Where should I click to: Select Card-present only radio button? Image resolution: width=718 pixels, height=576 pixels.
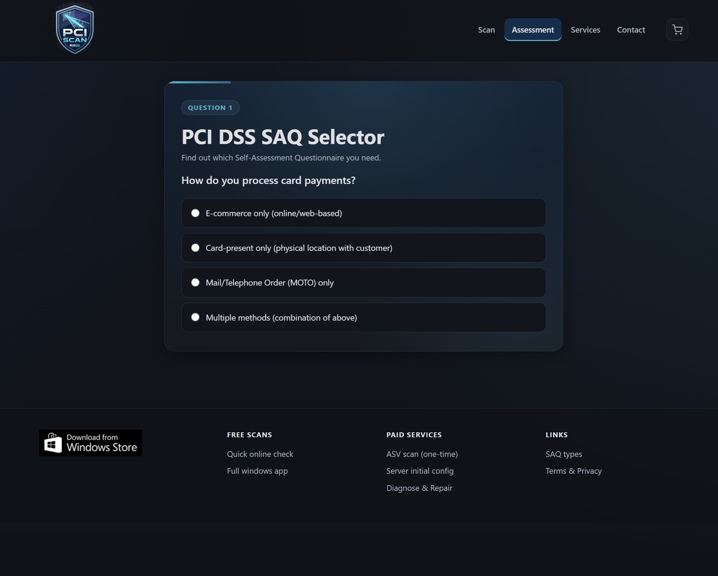[x=195, y=248]
